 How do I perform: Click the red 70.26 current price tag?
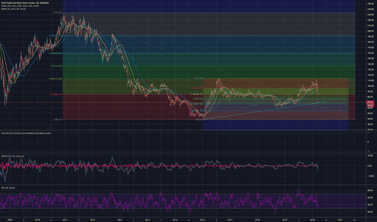click(370, 102)
